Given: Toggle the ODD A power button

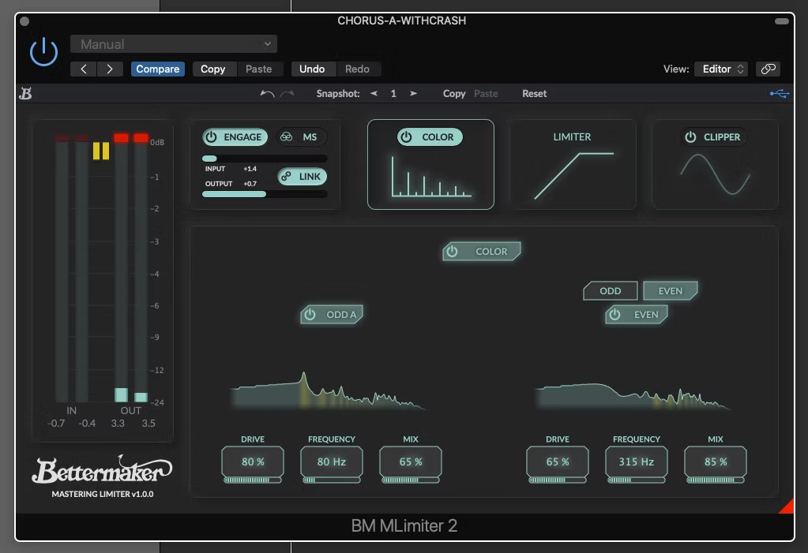Looking at the screenshot, I should tap(332, 315).
